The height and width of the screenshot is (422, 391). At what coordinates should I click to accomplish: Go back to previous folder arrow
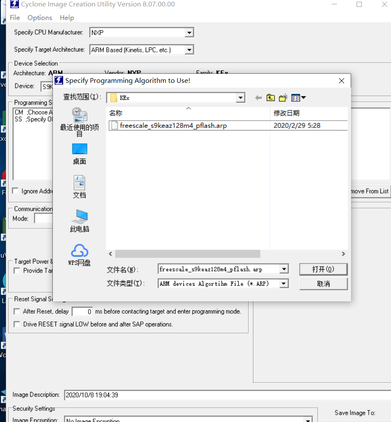click(x=259, y=98)
